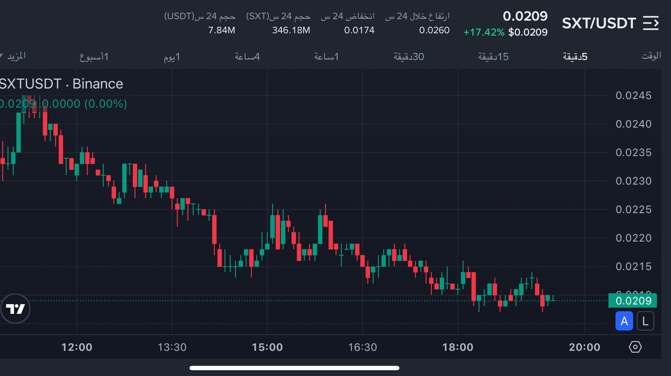This screenshot has width=671, height=376.
Task: Tap the home indicator bar
Action: (294, 368)
